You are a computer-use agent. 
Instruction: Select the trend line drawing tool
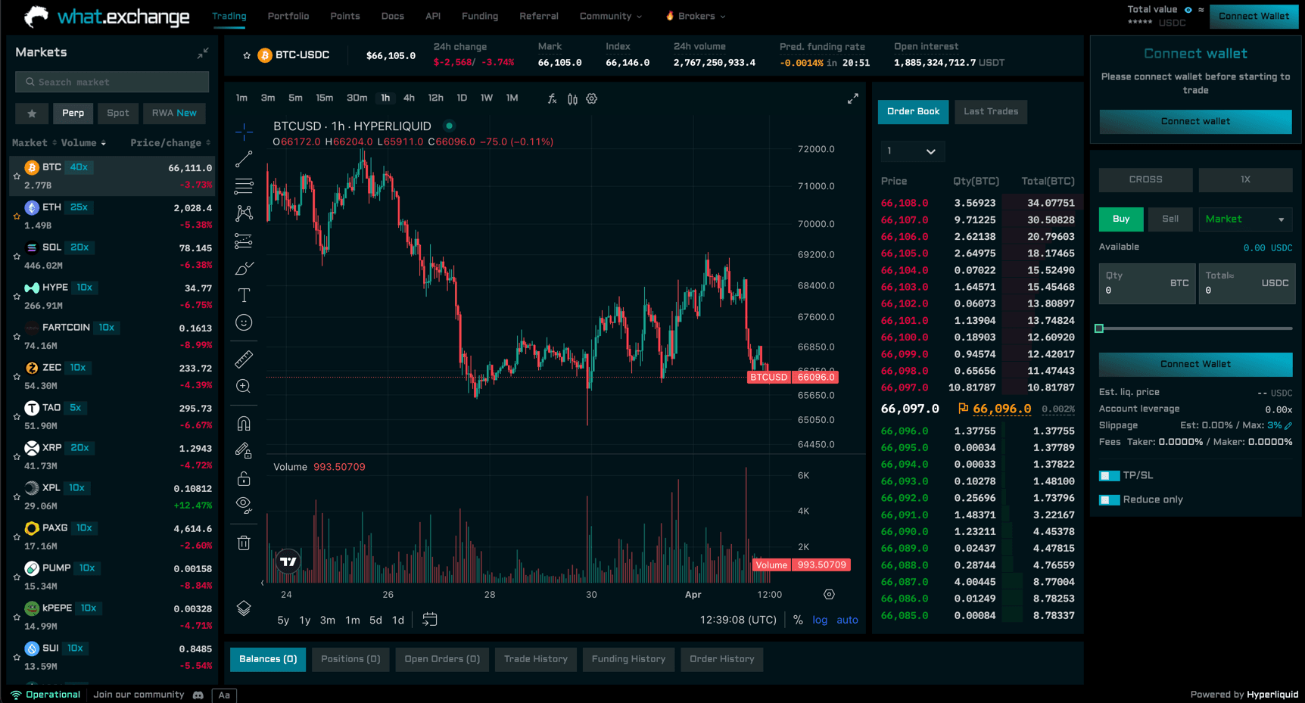pyautogui.click(x=244, y=159)
